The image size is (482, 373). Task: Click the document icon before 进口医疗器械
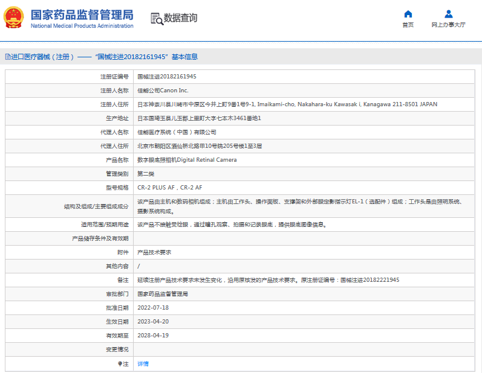[x=8, y=57]
